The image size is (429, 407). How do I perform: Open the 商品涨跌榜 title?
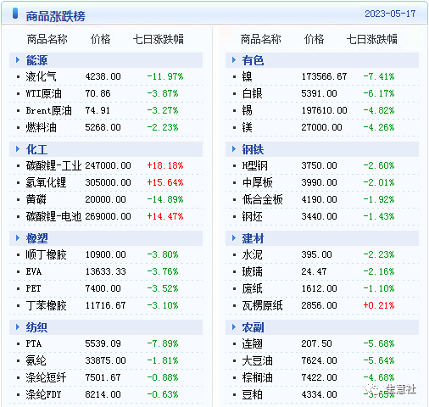[55, 16]
